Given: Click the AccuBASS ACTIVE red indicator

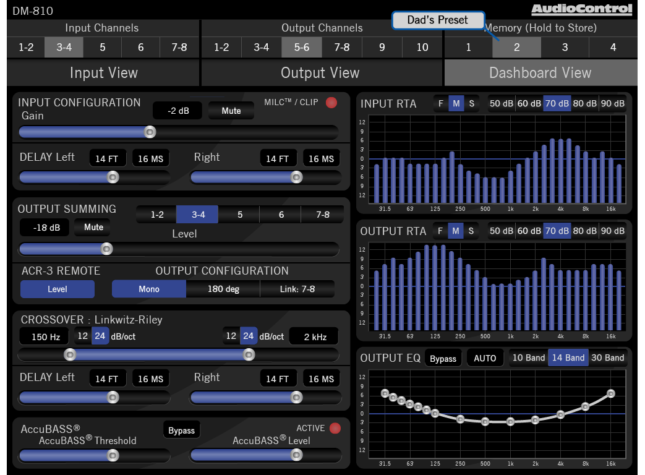Looking at the screenshot, I should tap(335, 428).
